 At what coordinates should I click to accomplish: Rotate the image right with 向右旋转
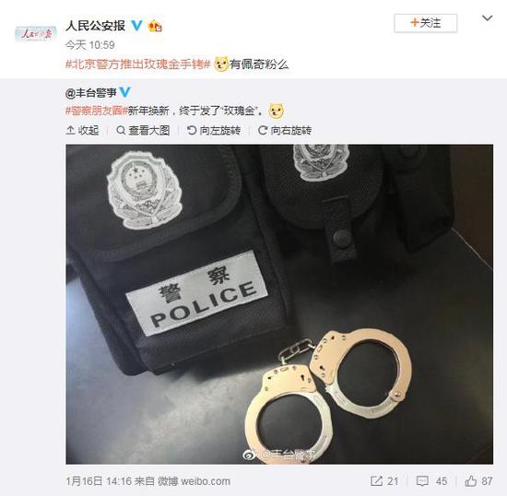tap(285, 130)
